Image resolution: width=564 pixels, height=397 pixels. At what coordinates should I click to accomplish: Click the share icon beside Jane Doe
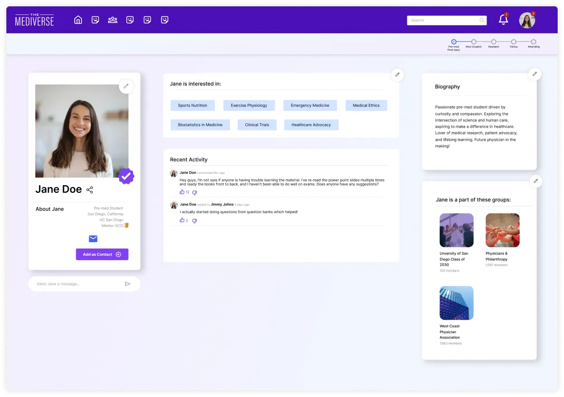(x=90, y=190)
